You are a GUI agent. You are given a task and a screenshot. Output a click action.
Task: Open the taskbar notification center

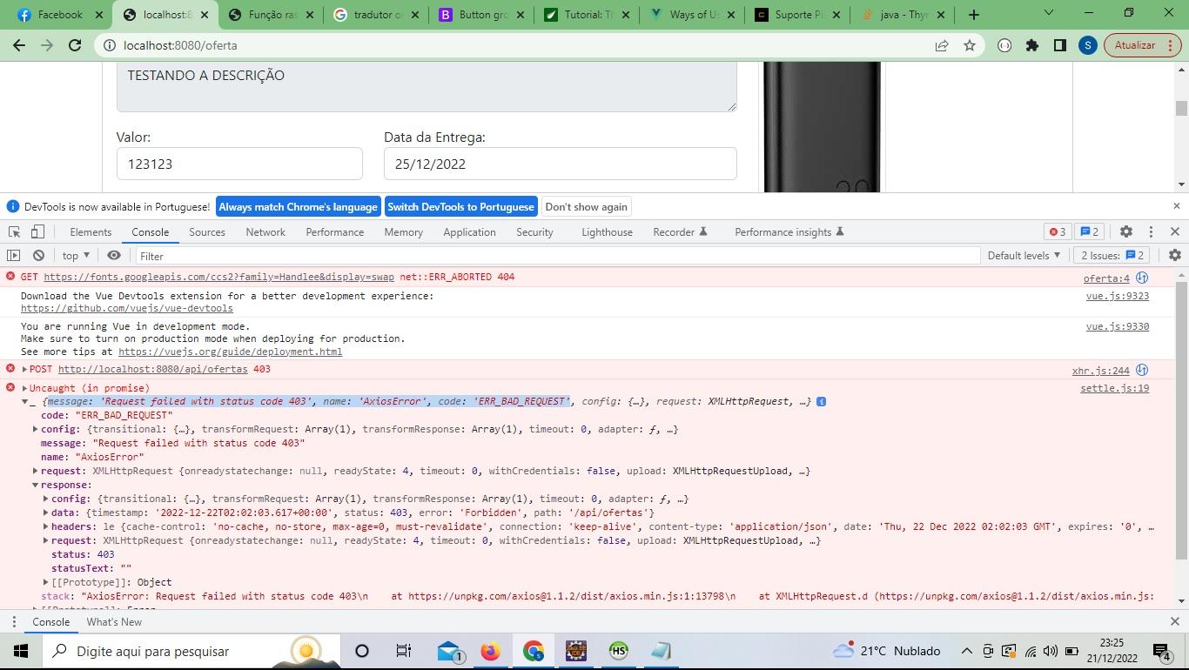(1163, 651)
